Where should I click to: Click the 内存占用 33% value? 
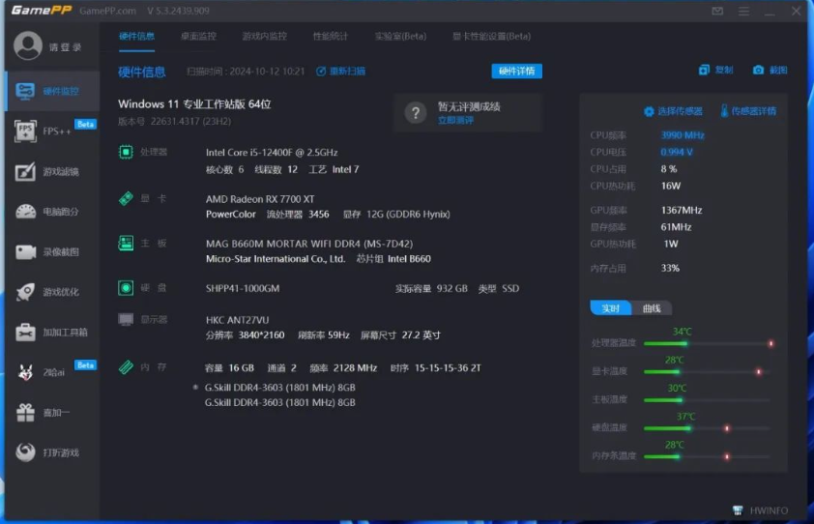point(670,268)
